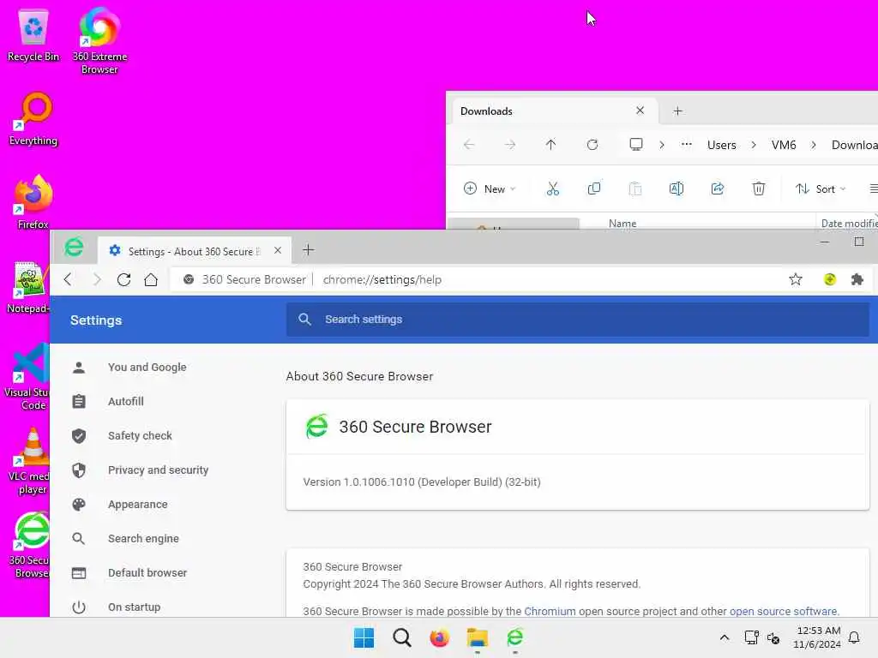
Task: Cut selected item in File Explorer
Action: (553, 188)
